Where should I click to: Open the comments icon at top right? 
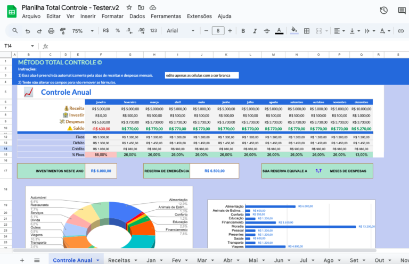402,10
